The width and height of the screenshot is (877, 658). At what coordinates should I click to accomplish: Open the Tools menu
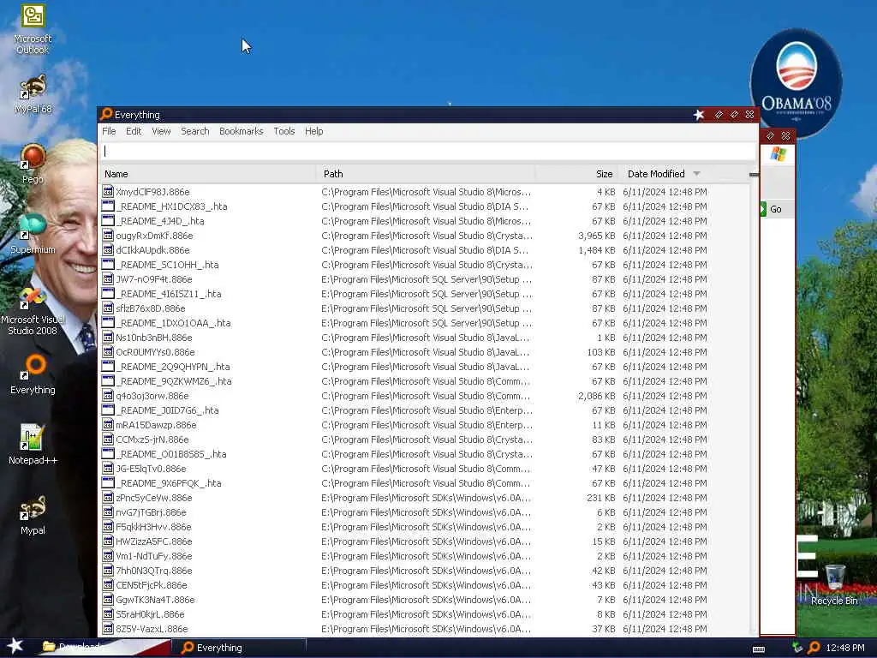tap(283, 131)
